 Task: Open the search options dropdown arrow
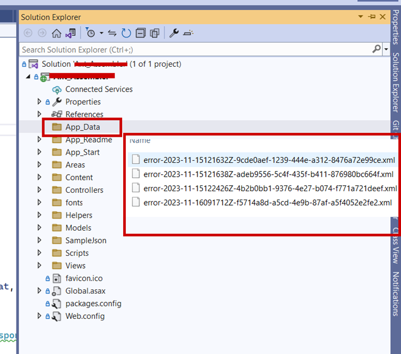(x=386, y=50)
